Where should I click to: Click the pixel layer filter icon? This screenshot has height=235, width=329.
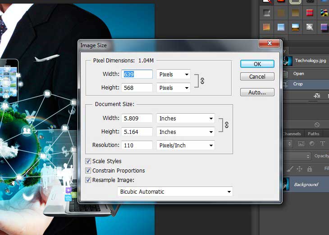301,144
